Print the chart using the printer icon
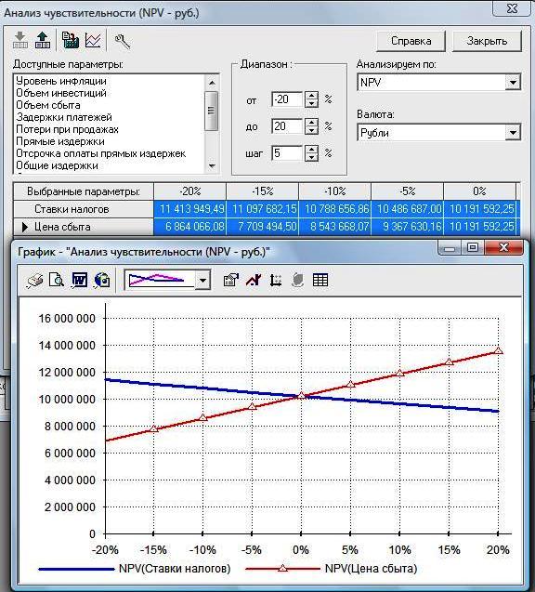535x592 pixels. (x=34, y=280)
